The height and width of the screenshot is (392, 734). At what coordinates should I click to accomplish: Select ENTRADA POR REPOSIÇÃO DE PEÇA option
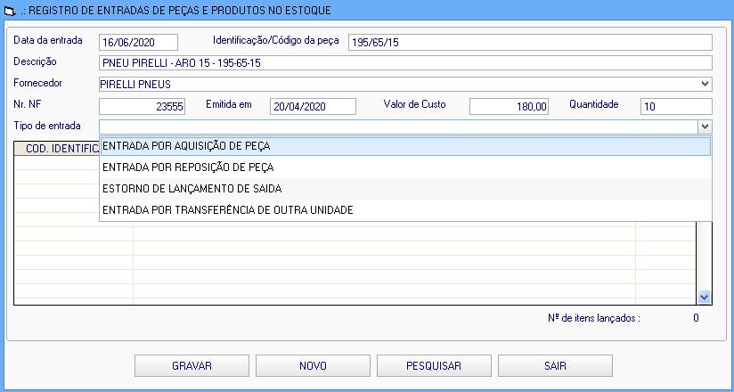tap(405, 167)
